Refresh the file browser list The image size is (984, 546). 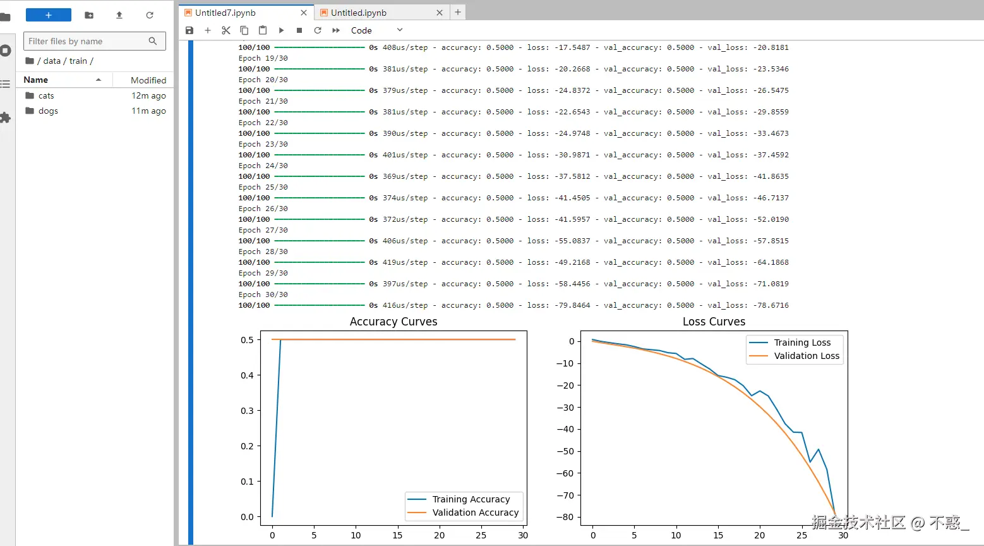click(x=150, y=15)
